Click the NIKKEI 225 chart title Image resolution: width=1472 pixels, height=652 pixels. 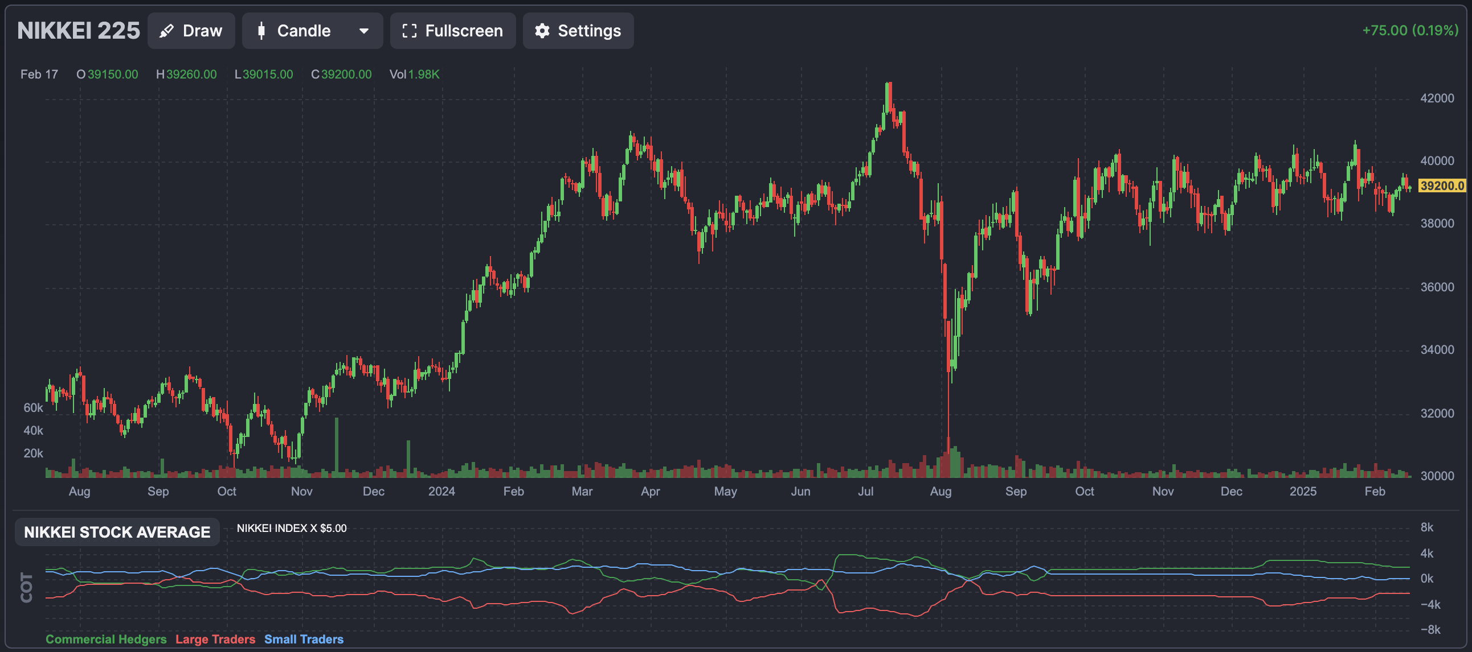pyautogui.click(x=78, y=31)
